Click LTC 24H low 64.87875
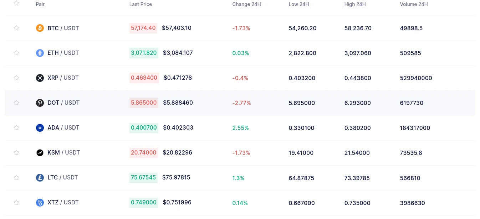The image size is (480, 219). pos(301,178)
